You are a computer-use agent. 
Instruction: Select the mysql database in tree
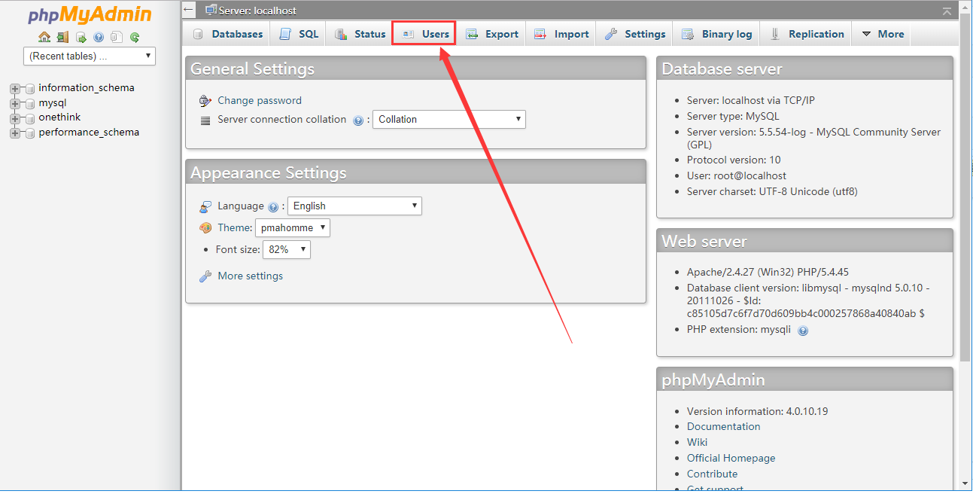(53, 102)
